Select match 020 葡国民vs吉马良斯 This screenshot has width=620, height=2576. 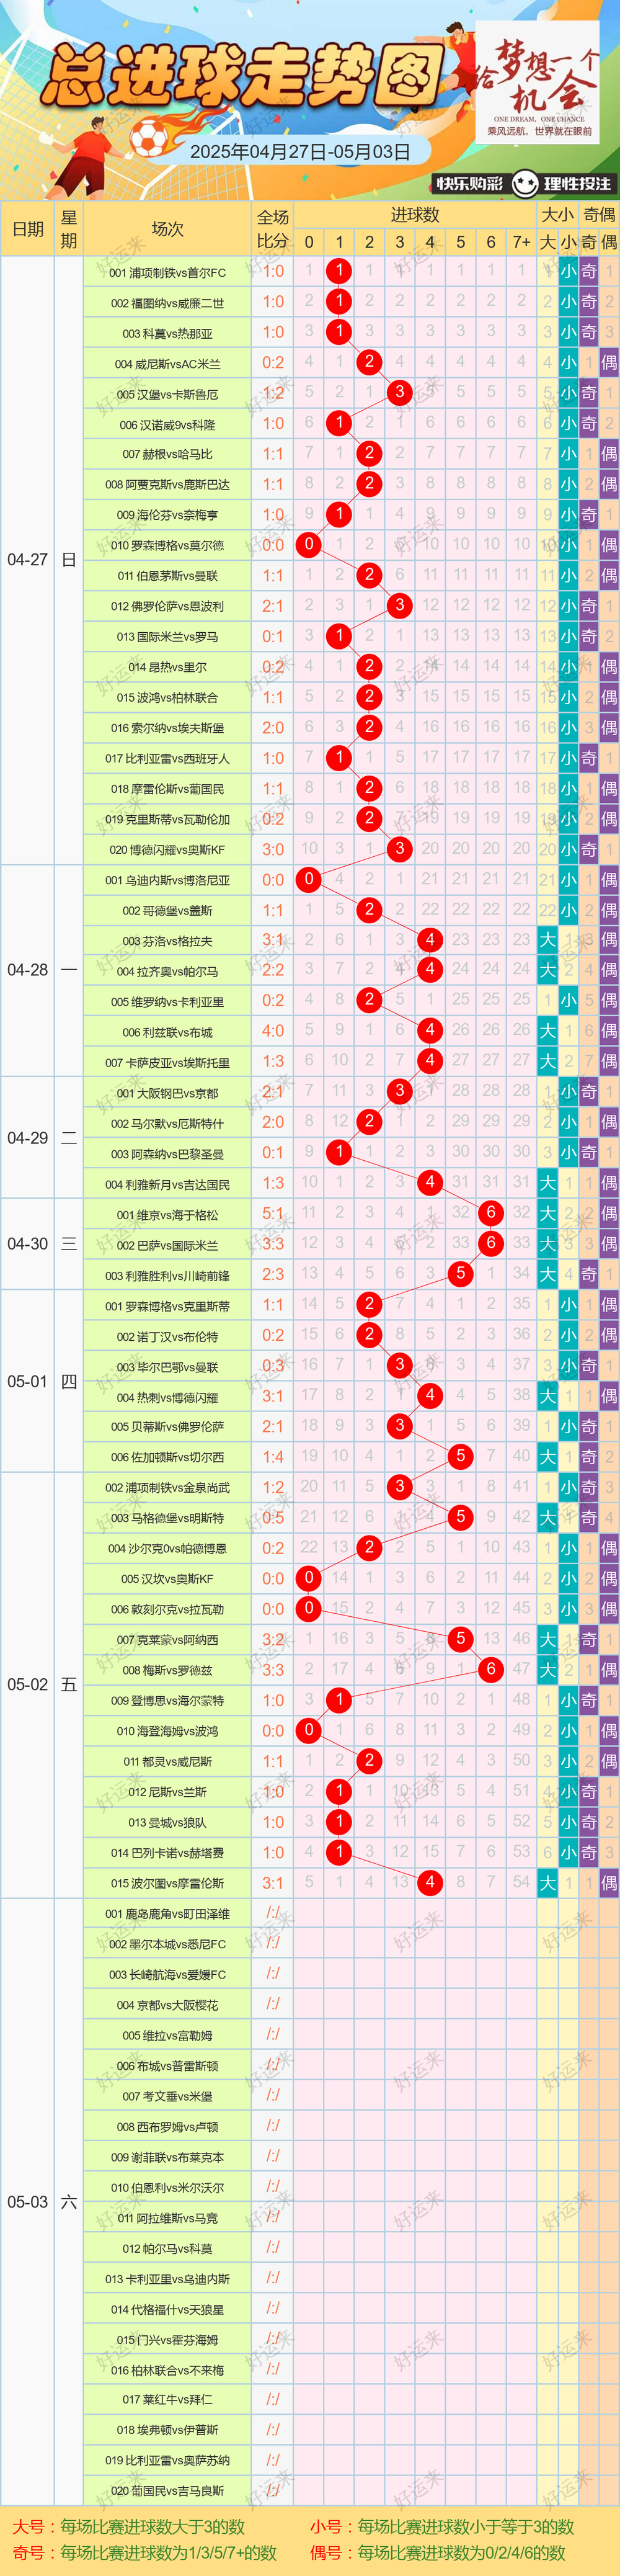[x=168, y=2490]
